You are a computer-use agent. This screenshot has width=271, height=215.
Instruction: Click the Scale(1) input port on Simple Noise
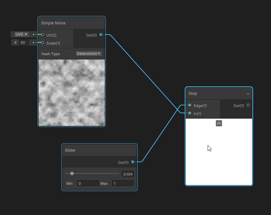tap(42, 43)
